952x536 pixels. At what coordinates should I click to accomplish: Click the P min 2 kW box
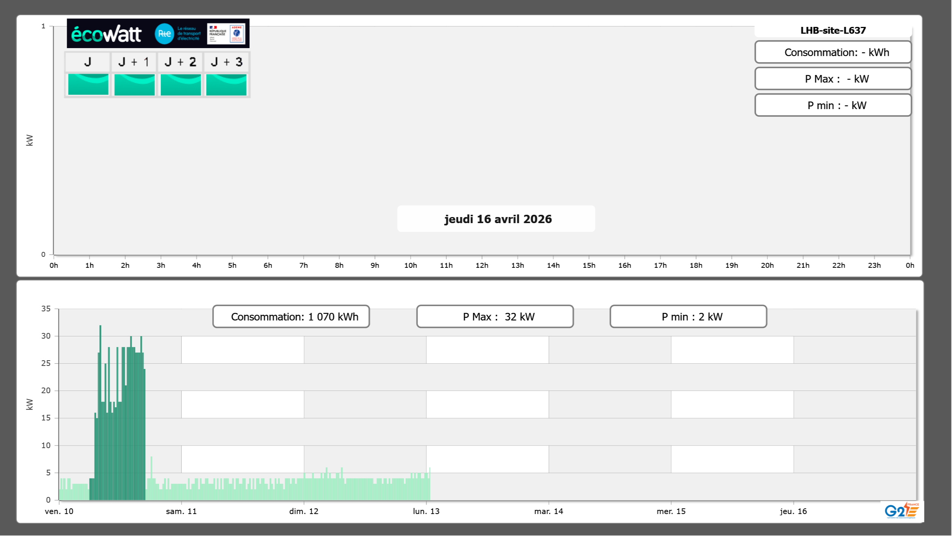[688, 317]
